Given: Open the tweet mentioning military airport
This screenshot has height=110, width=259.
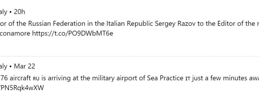Looking at the screenshot, I should (129, 78).
